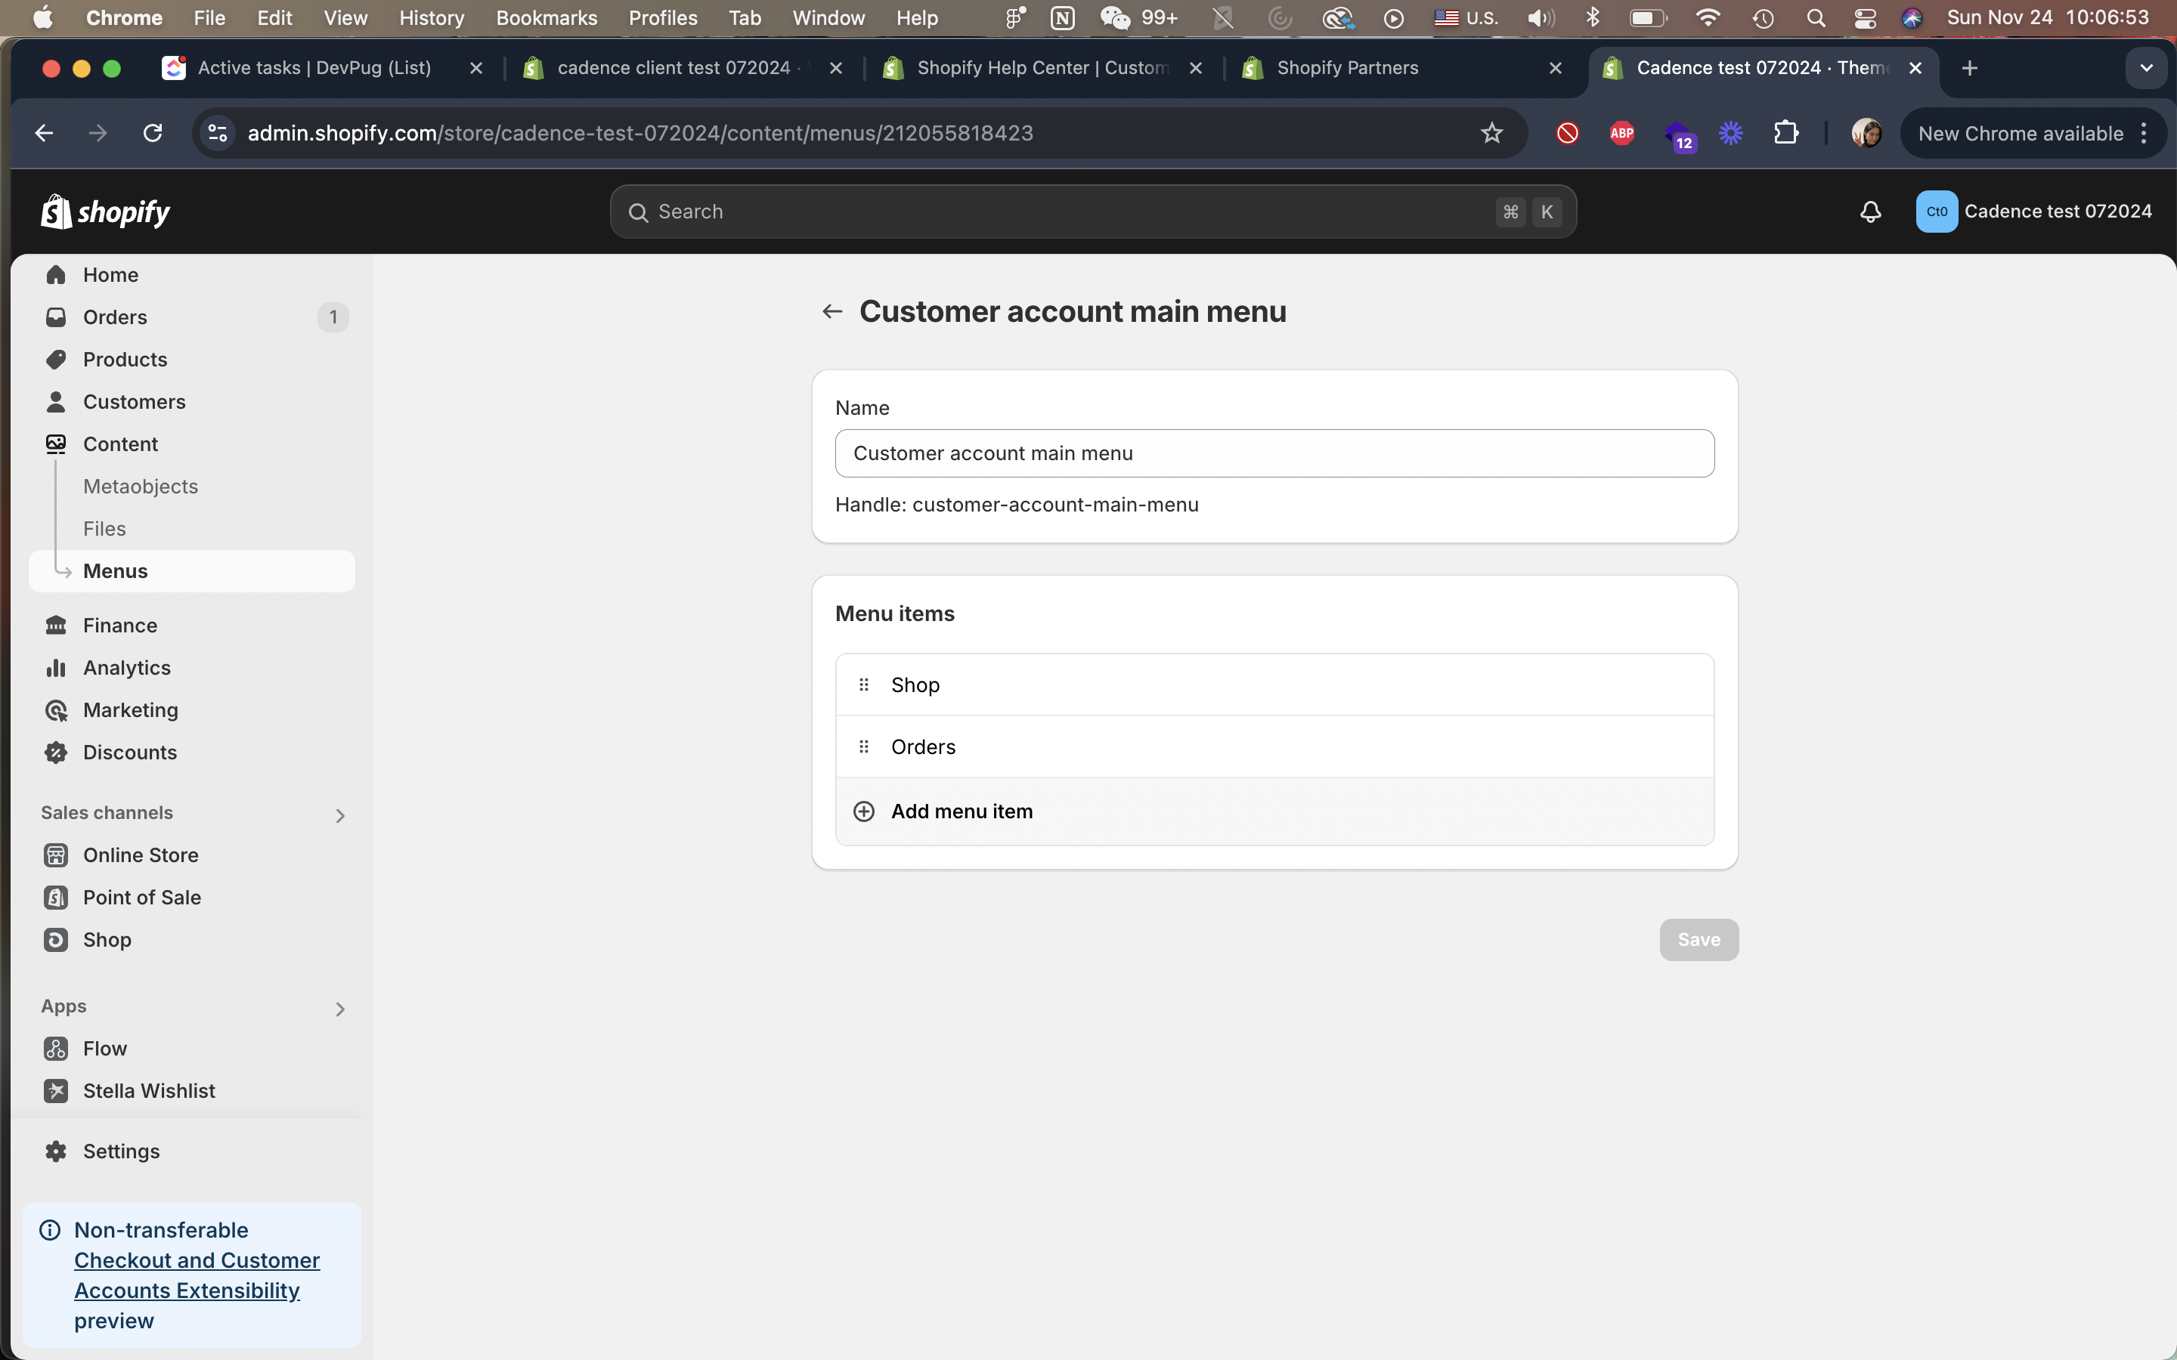Switch to Shopify Partners tab
The image size is (2177, 1360).
pyautogui.click(x=1347, y=68)
